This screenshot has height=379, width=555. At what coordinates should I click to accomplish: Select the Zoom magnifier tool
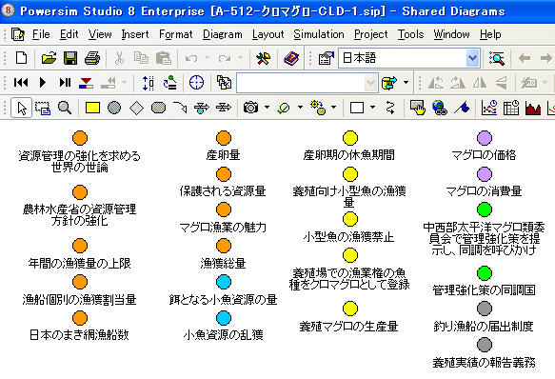[65, 108]
